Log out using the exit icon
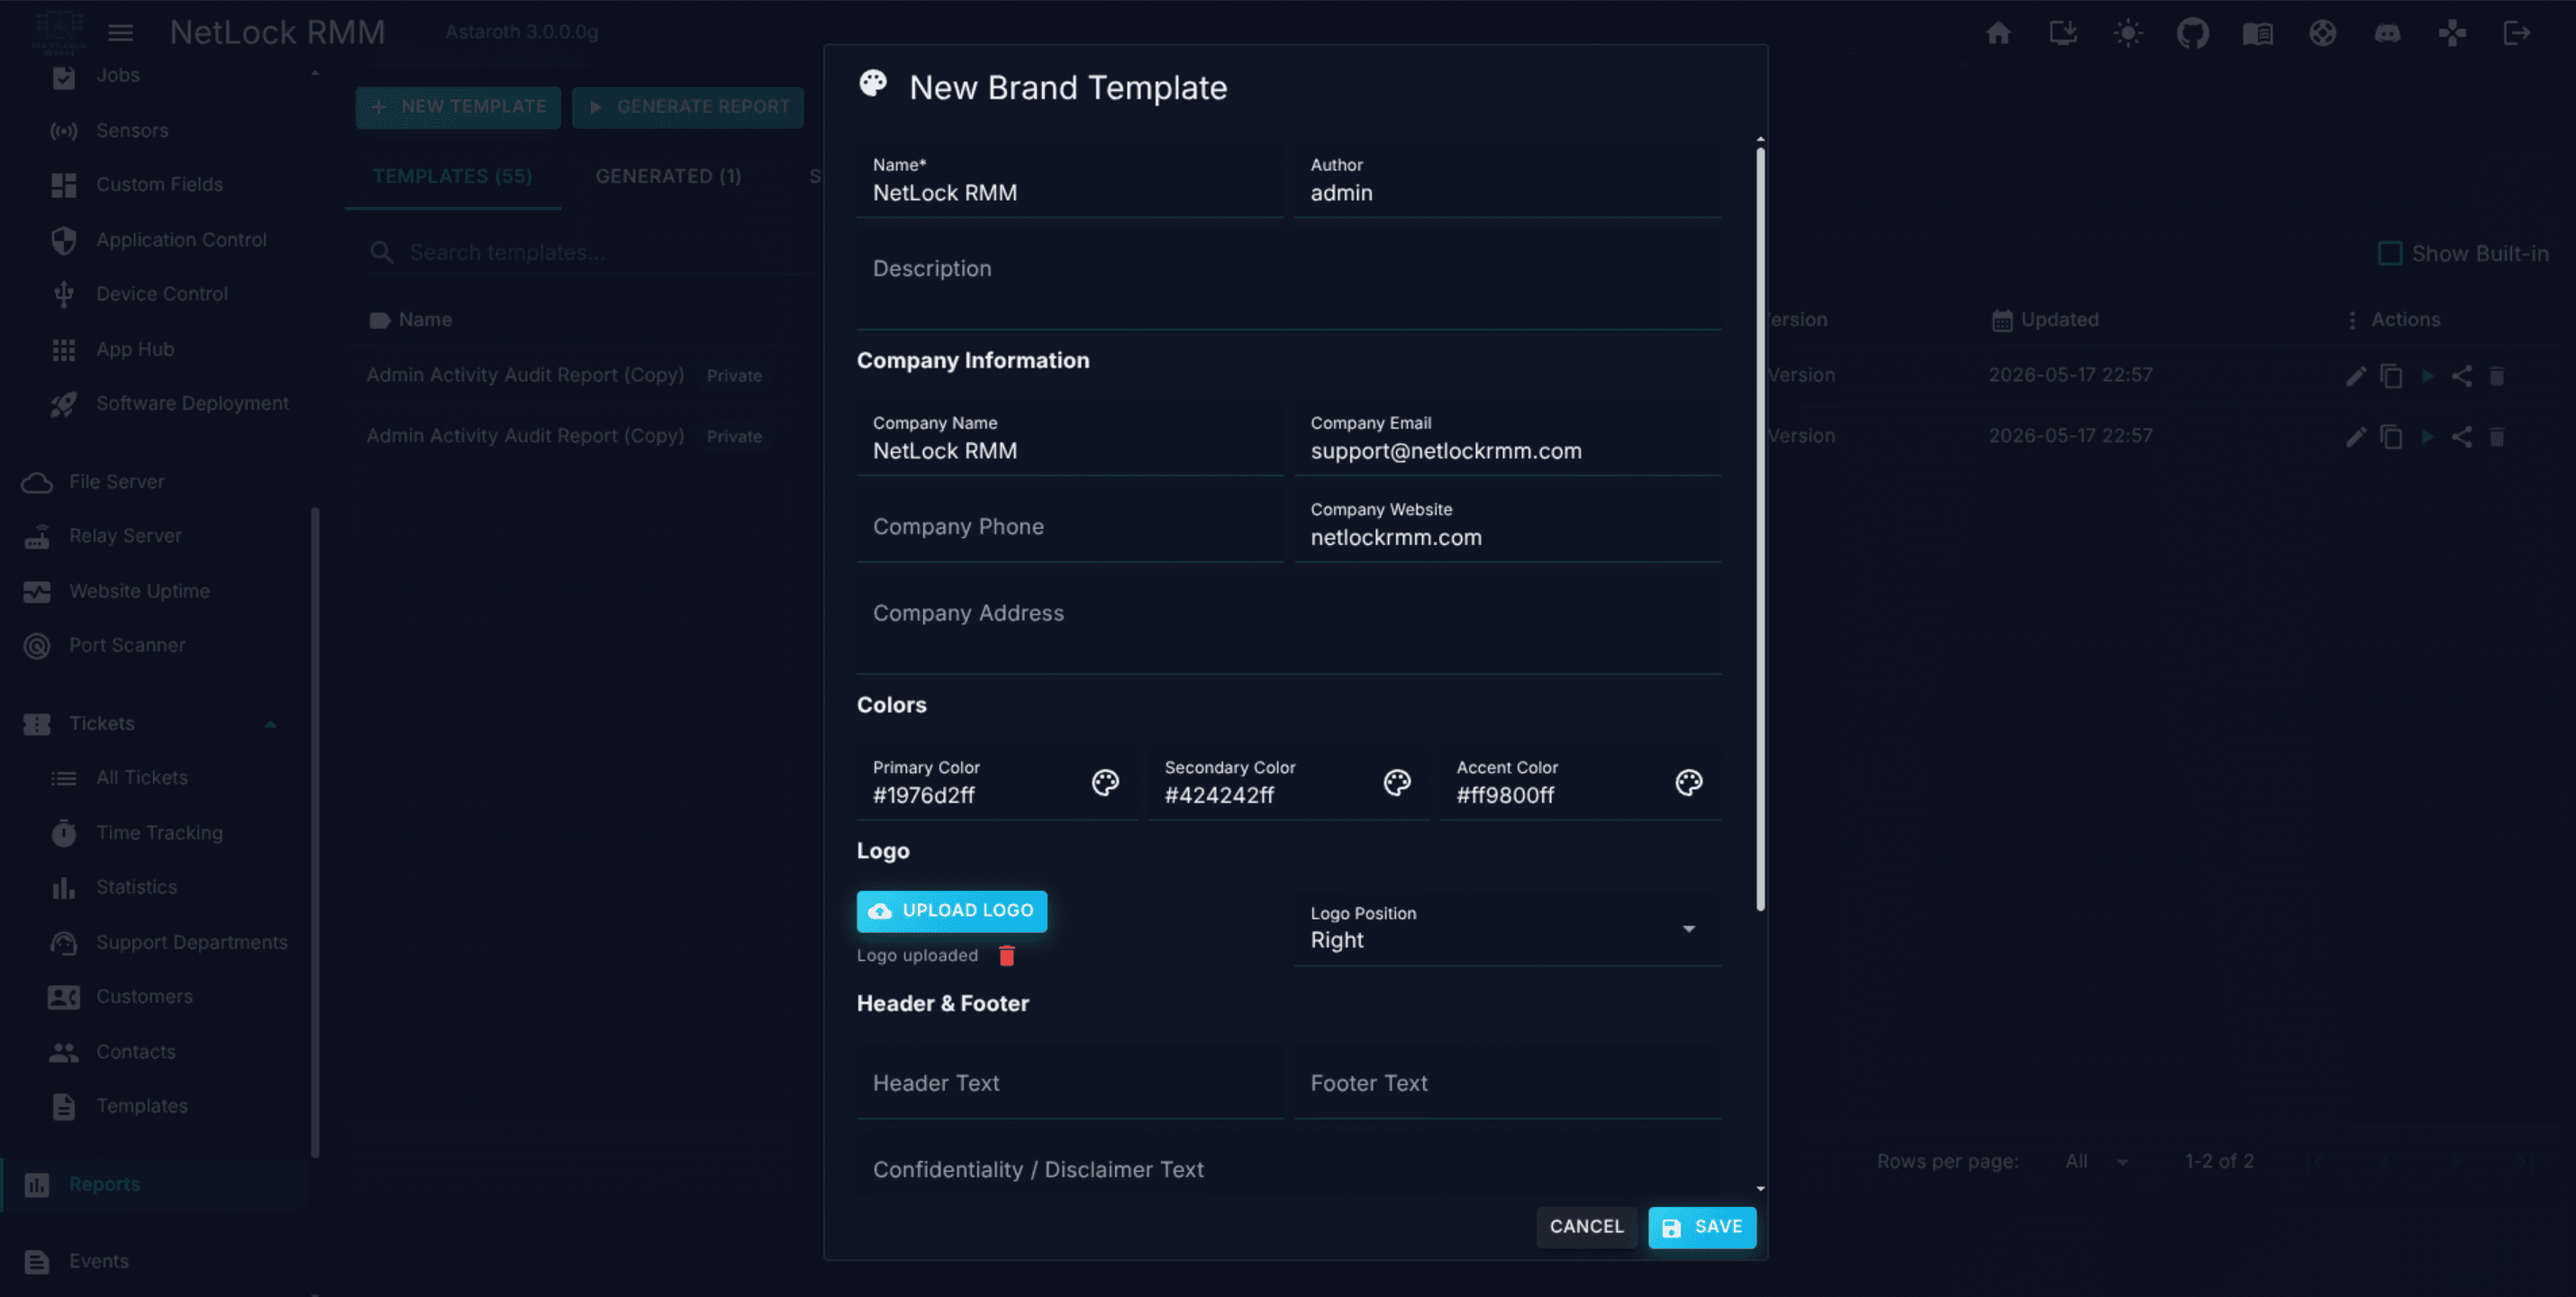Screen dimensions: 2576x1297 [x=2516, y=33]
